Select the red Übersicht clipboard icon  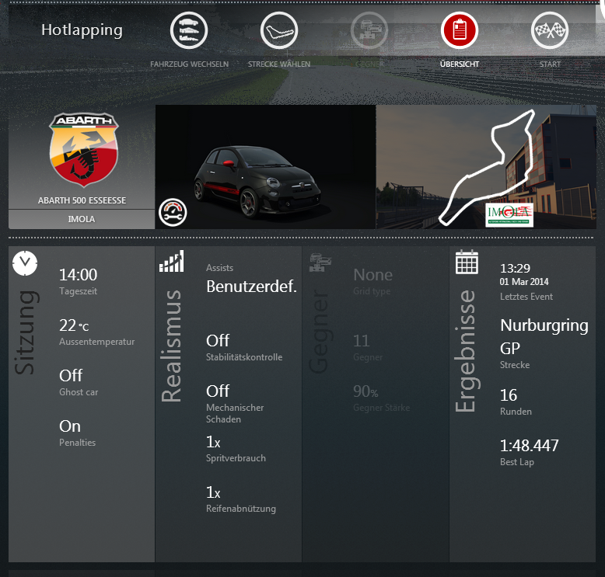pos(460,30)
